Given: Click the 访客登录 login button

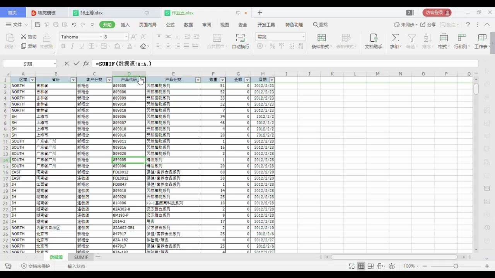Looking at the screenshot, I should click(x=437, y=12).
